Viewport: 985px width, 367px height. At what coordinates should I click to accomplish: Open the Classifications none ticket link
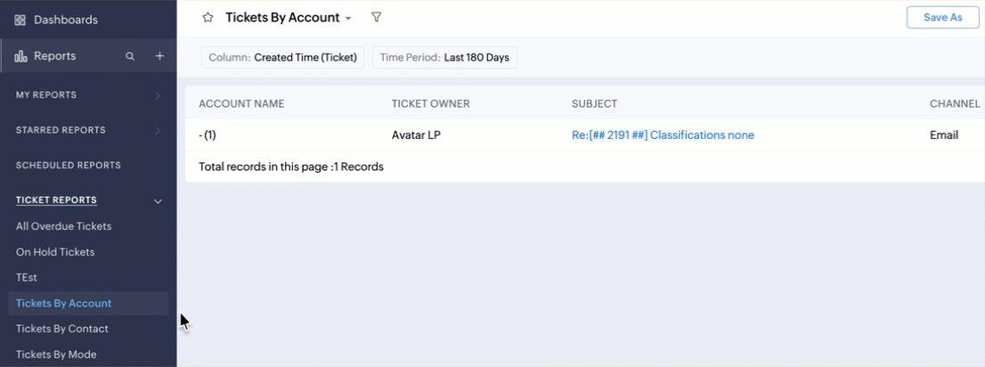coord(663,135)
